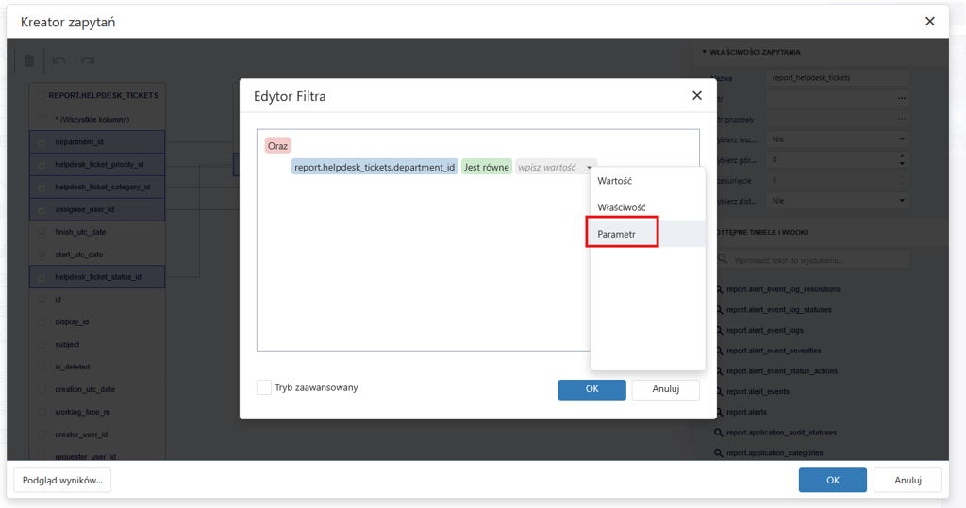The width and height of the screenshot is (966, 508).
Task: Enable the Tryb zaawansowany checkbox
Action: (264, 387)
